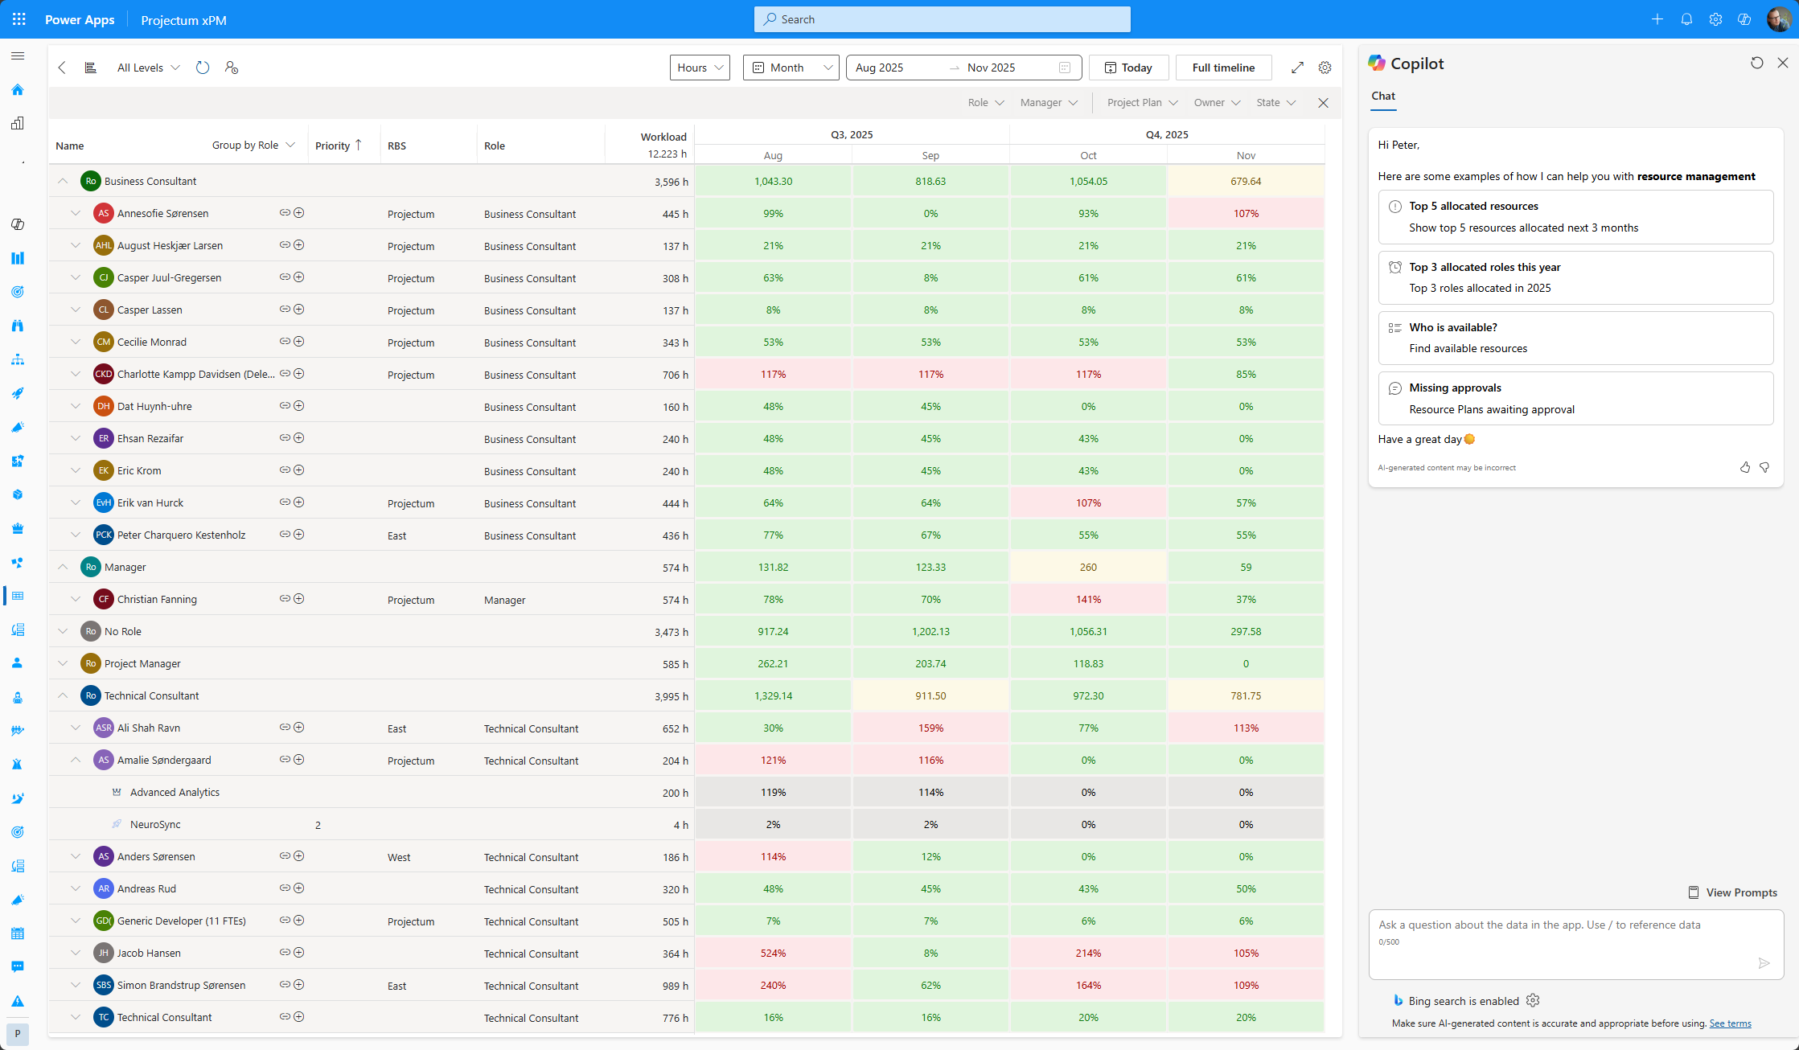Click the link icon next to Jacob Hansen
Image resolution: width=1799 pixels, height=1050 pixels.
[x=285, y=953]
